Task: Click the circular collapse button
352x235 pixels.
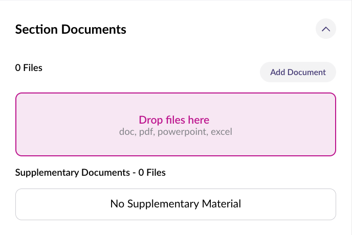Action: pyautogui.click(x=326, y=29)
